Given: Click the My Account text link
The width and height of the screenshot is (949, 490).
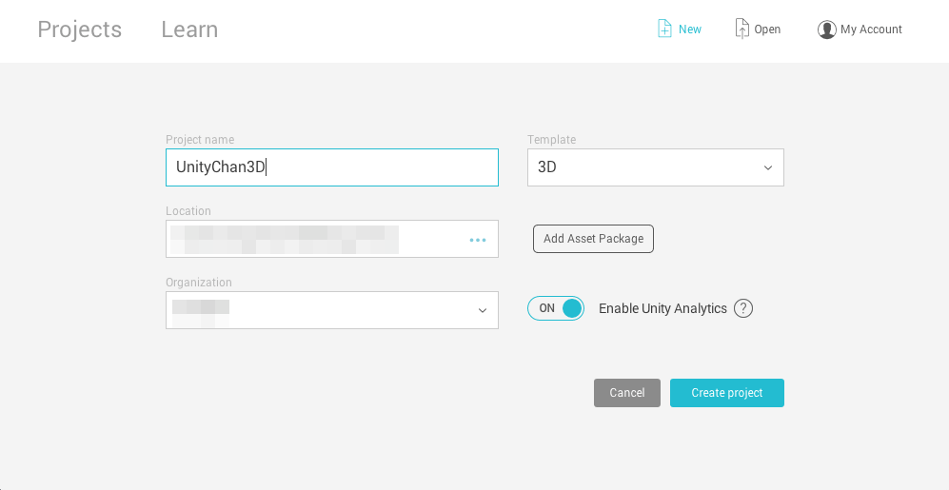Looking at the screenshot, I should coord(871,29).
